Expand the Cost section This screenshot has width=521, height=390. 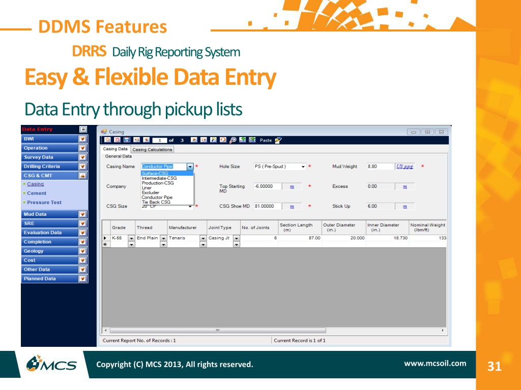tap(82, 261)
